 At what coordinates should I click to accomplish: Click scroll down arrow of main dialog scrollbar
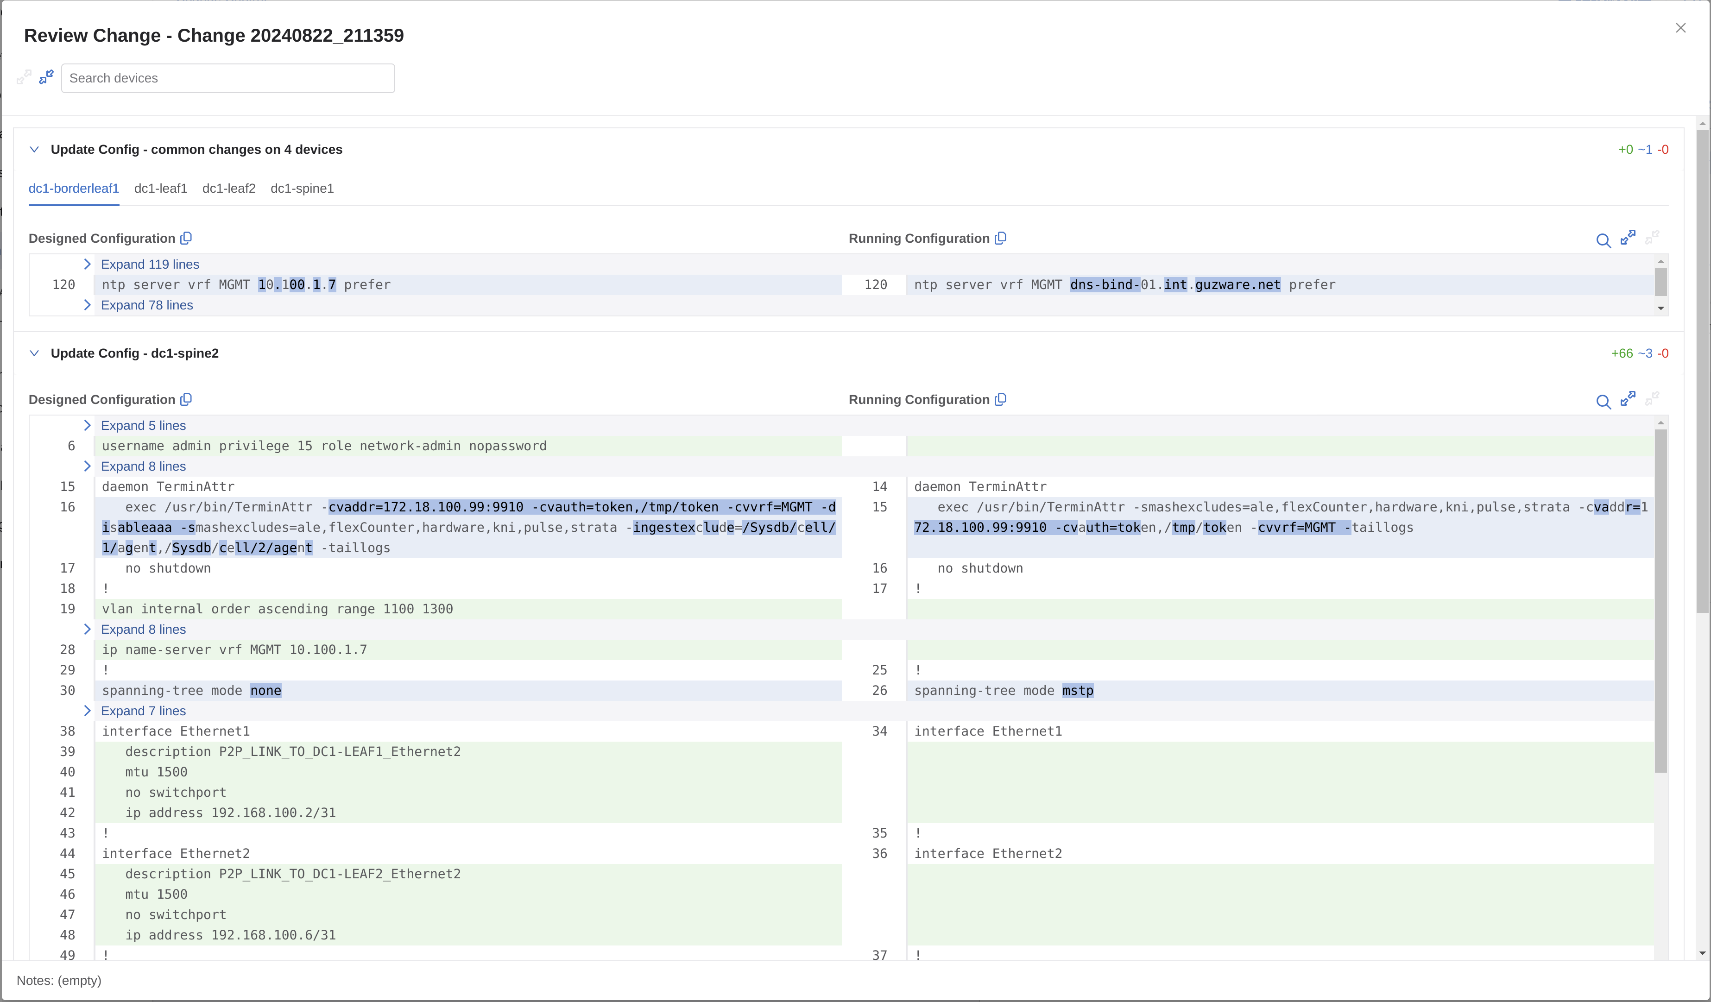coord(1702,953)
